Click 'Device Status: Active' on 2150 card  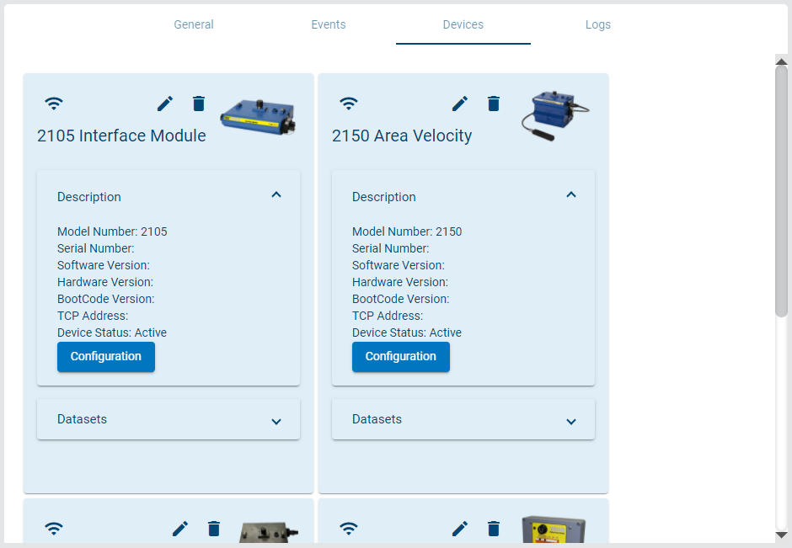pos(407,333)
